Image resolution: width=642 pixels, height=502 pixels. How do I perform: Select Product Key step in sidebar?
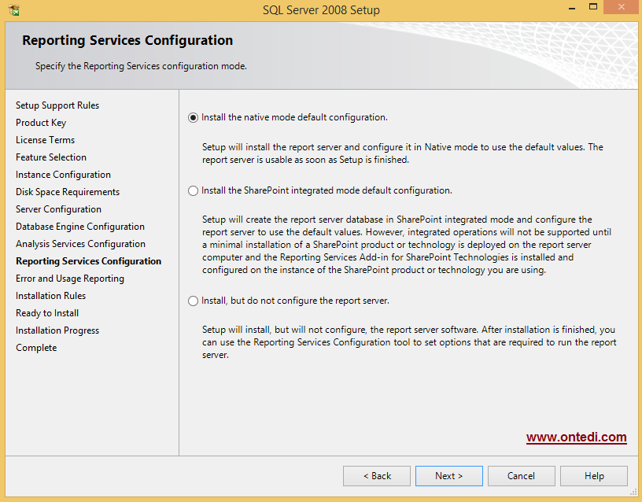point(41,123)
